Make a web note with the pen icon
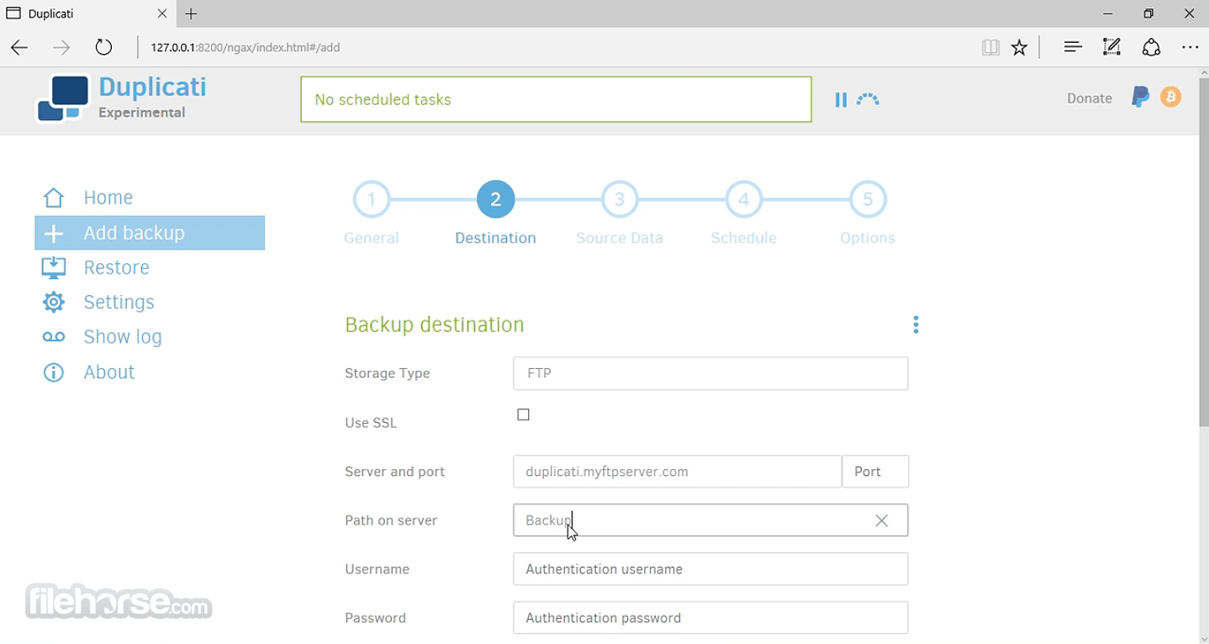 (x=1111, y=47)
